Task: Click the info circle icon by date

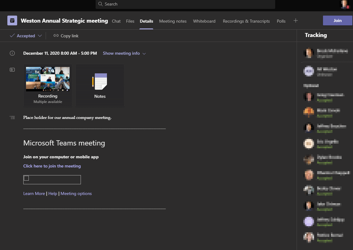Action: tap(12, 53)
